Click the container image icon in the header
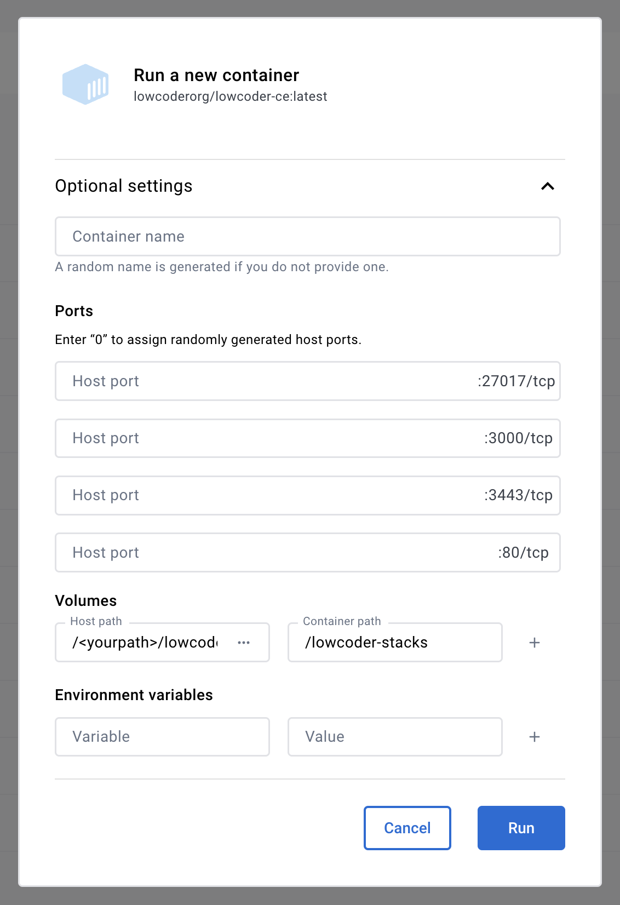The image size is (620, 905). (85, 84)
